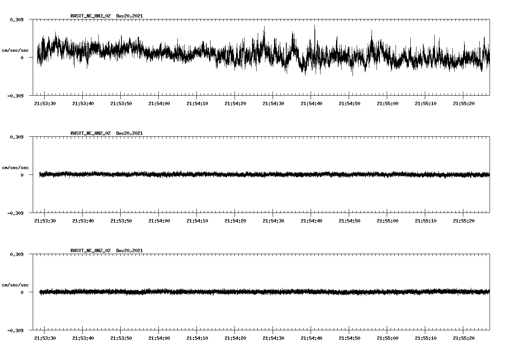Click the 0.309 upper limit on HN3 axis
This screenshot has height=352, width=517.
point(16,19)
